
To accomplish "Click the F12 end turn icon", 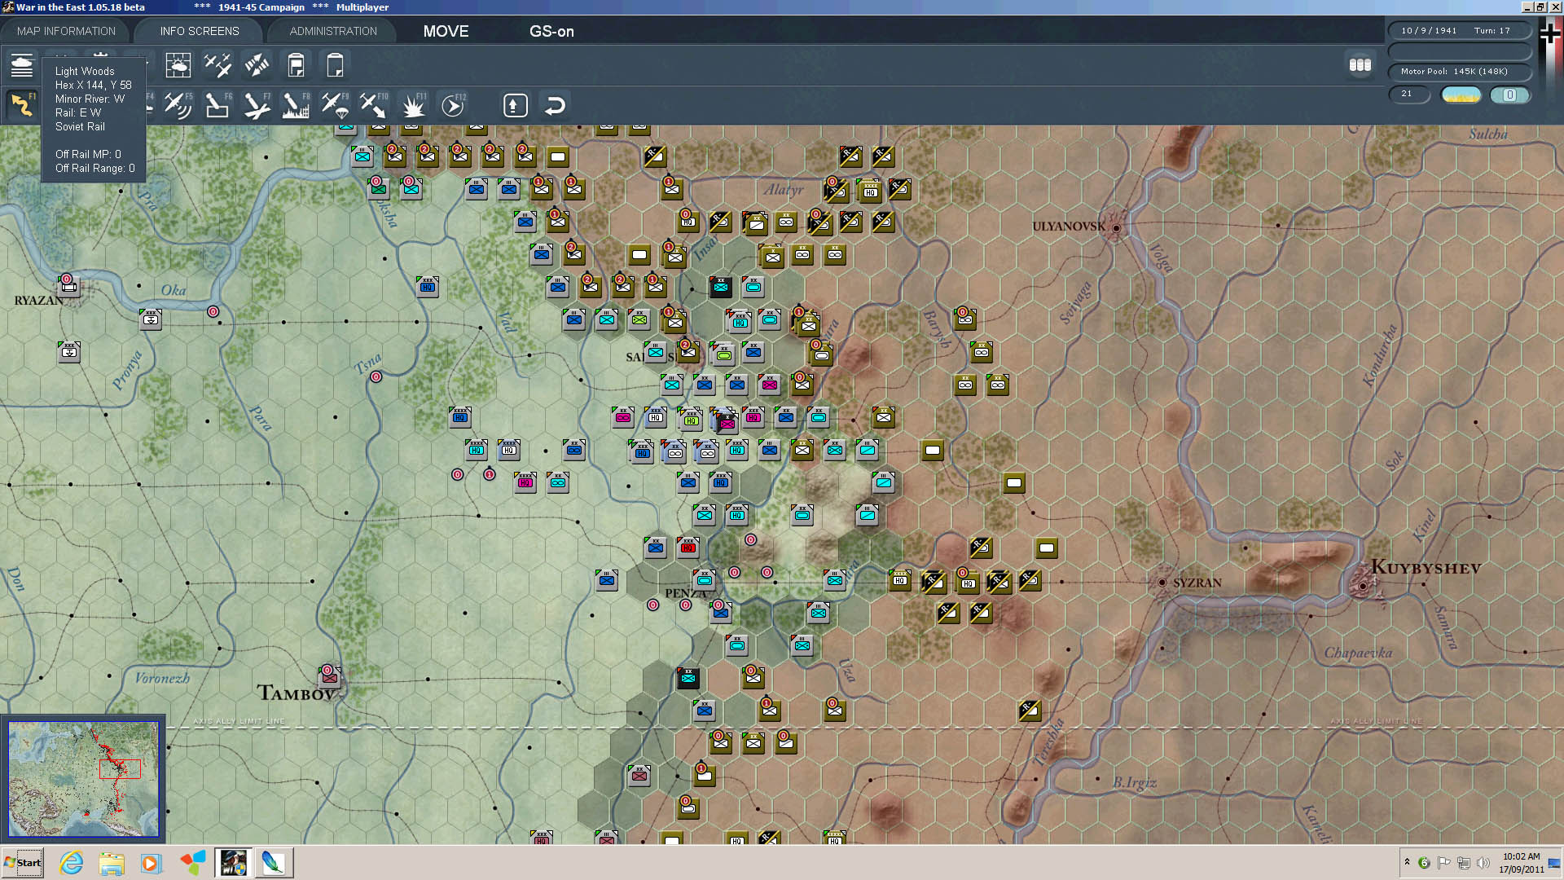I will (x=453, y=105).
